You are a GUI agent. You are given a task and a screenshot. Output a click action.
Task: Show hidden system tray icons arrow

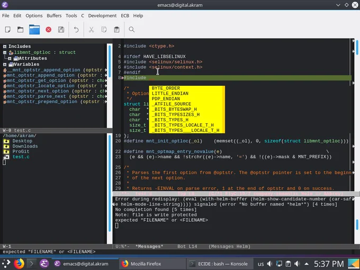click(x=307, y=264)
